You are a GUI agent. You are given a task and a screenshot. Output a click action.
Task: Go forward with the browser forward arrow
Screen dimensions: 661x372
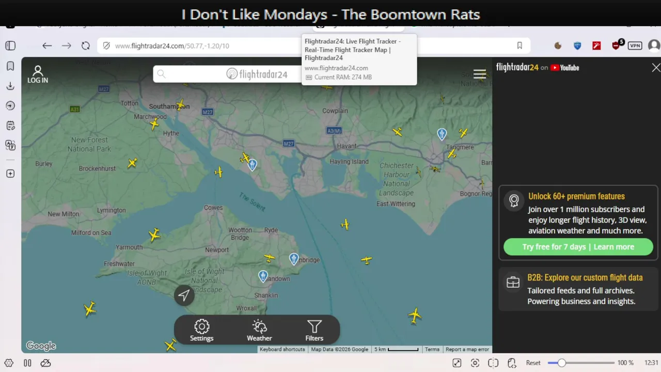(67, 45)
